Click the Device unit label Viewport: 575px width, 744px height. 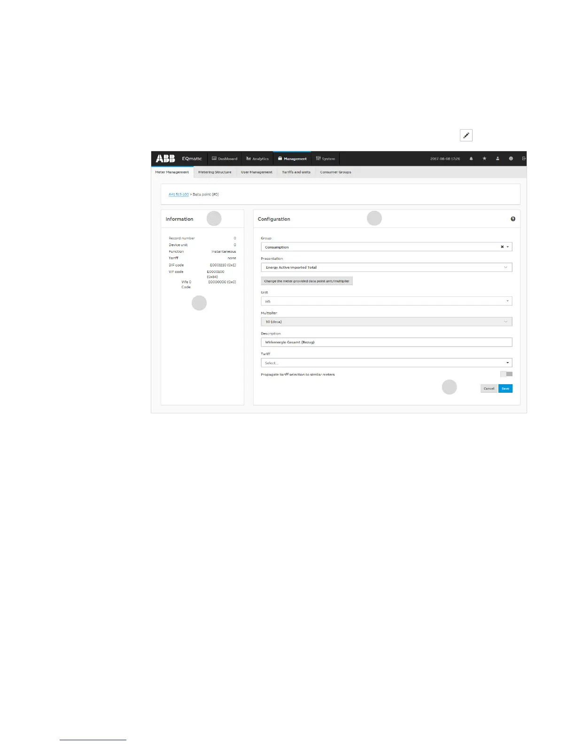178,245
